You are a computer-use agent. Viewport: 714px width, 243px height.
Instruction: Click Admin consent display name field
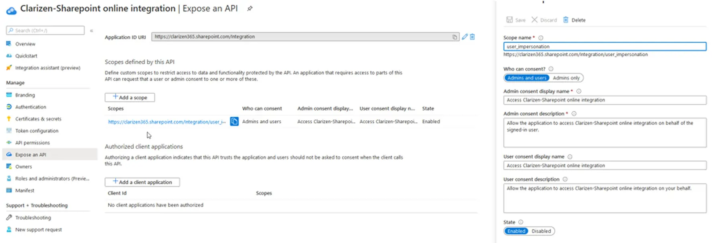pyautogui.click(x=605, y=100)
